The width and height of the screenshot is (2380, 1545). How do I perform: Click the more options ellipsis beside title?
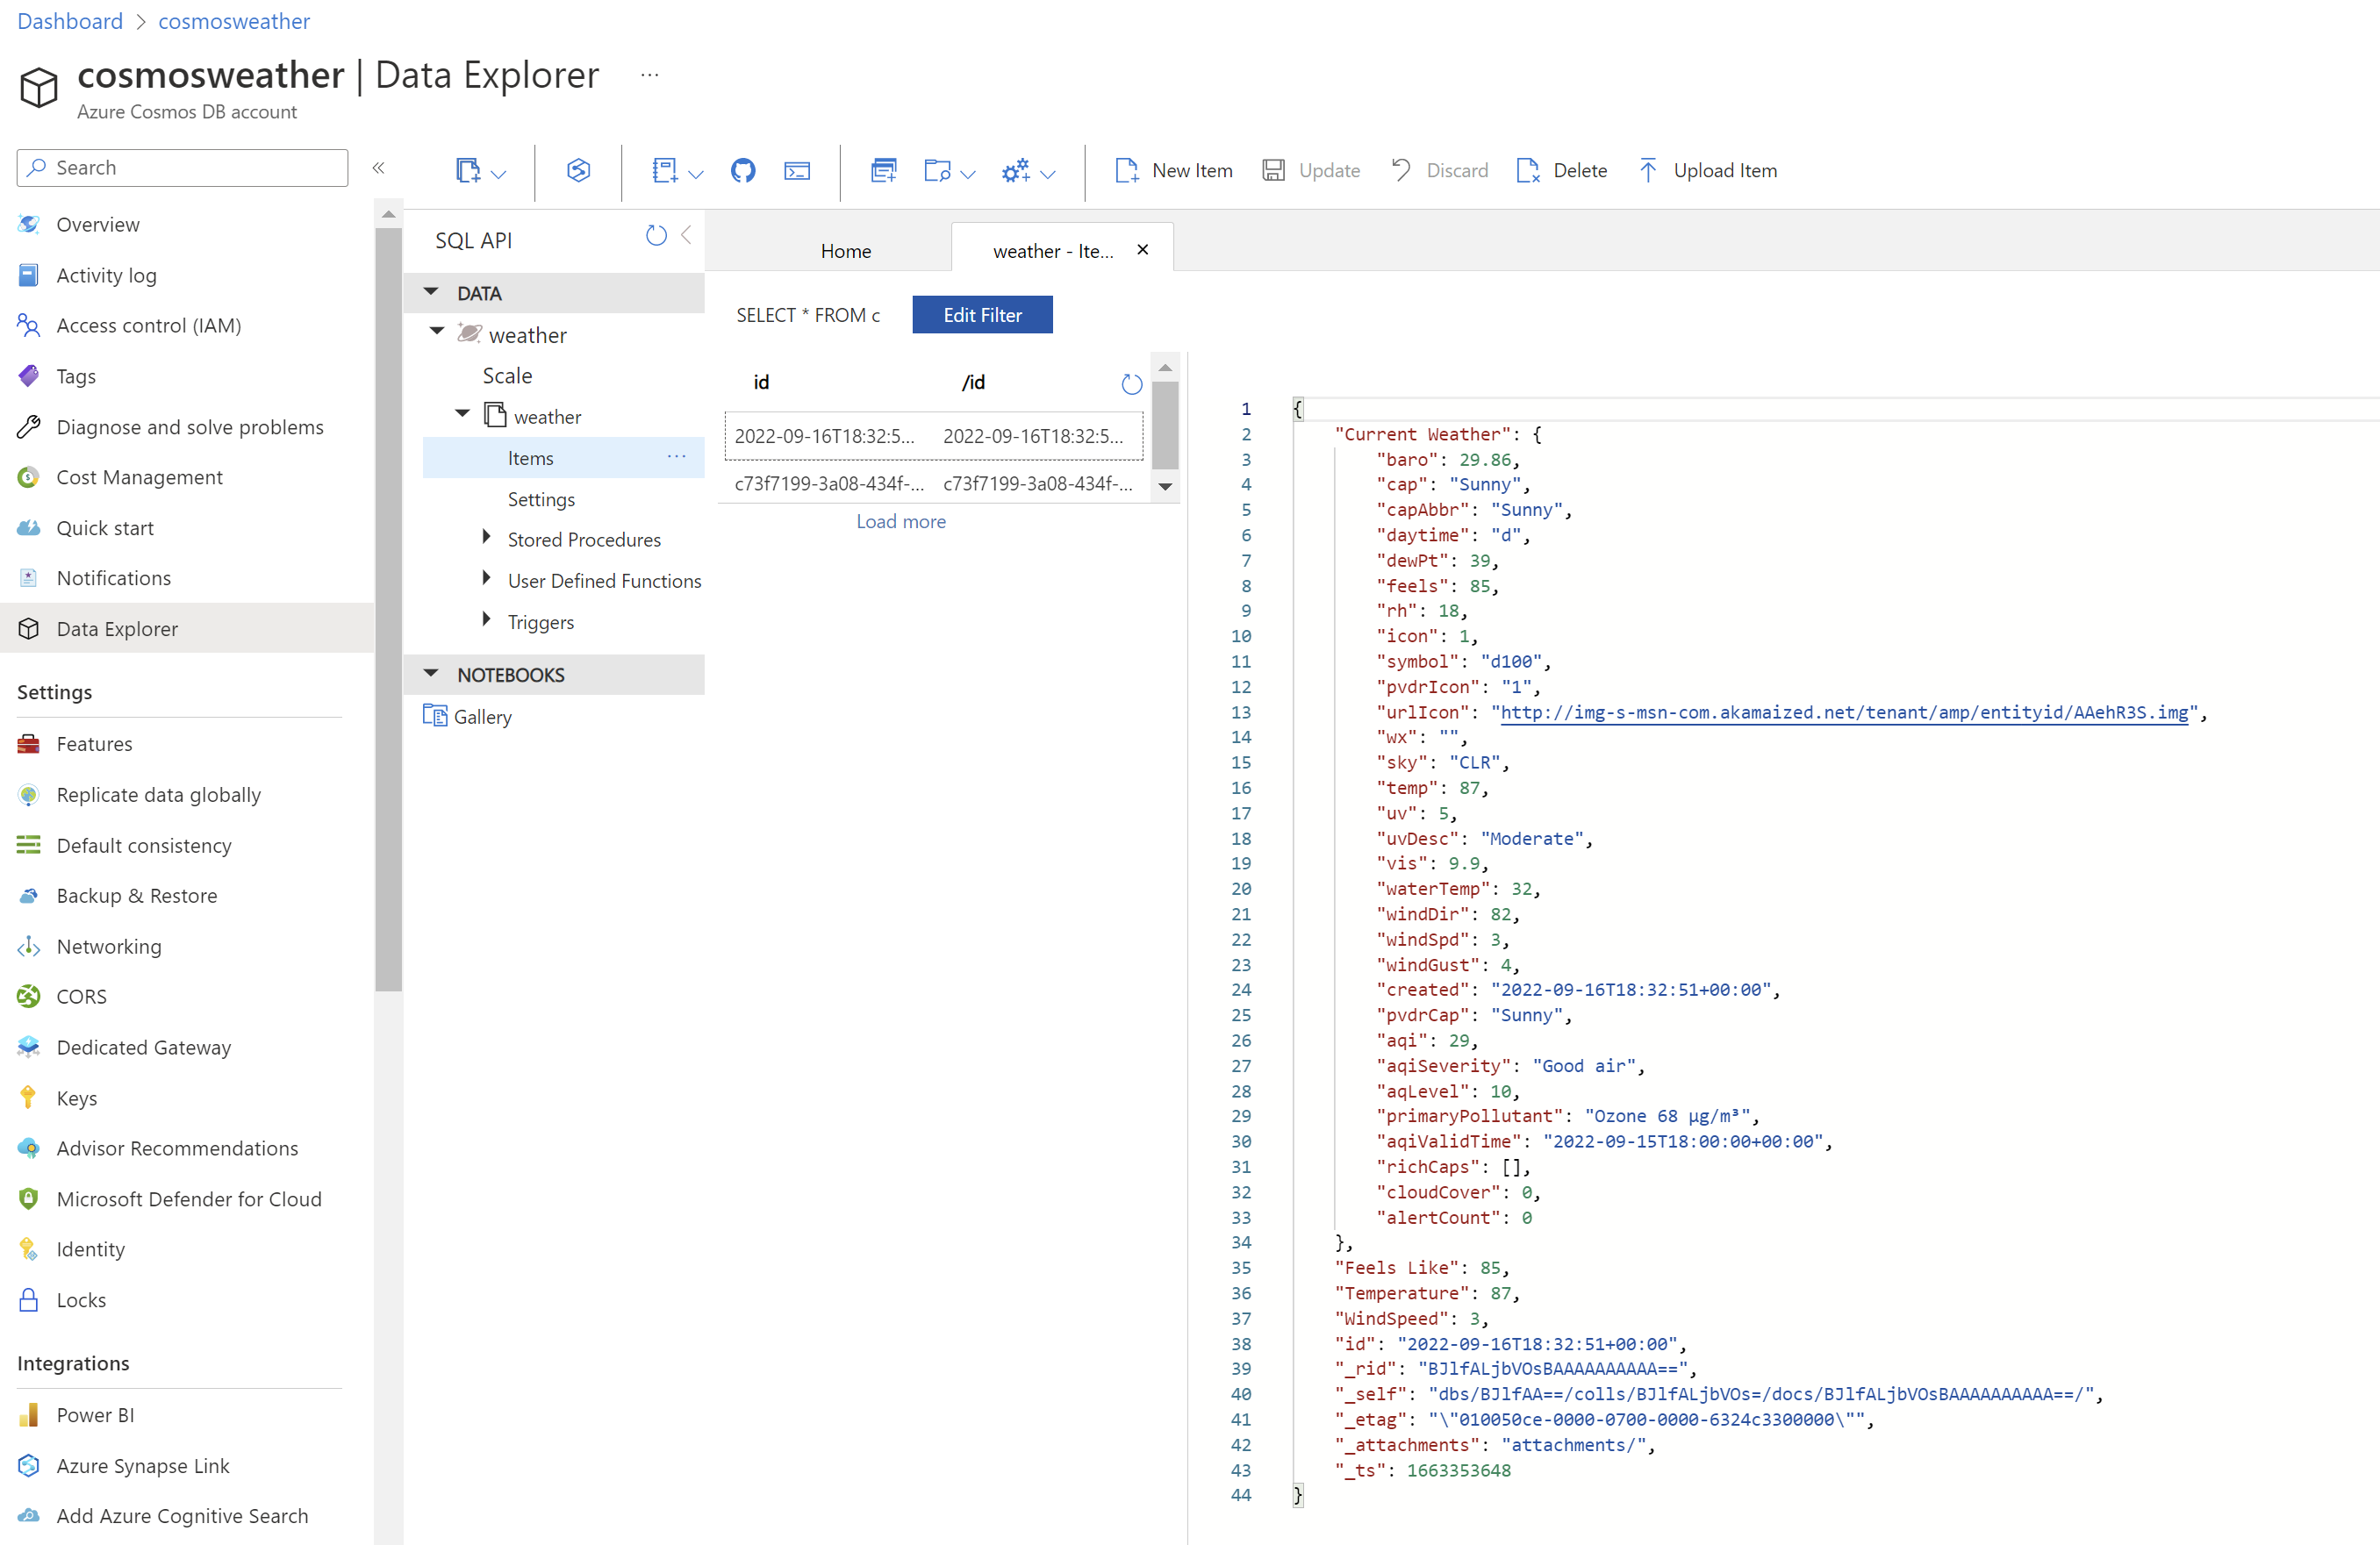[x=649, y=74]
